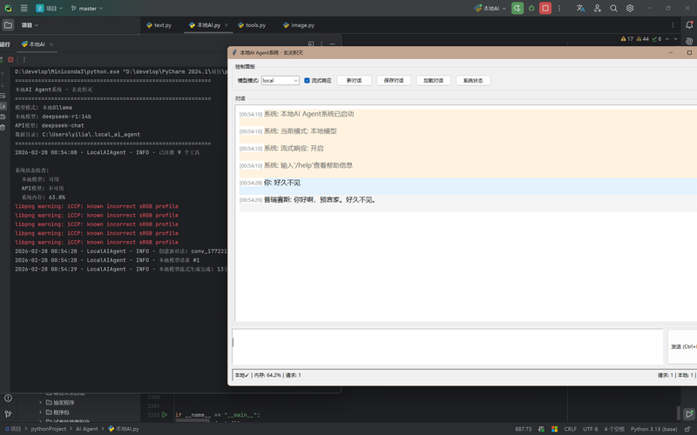Click the 保存对话 button
This screenshot has width=697, height=435.
394,80
